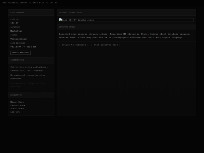
Task: Click the broken Case 104-97 intake sheet image
Action: [126, 20]
